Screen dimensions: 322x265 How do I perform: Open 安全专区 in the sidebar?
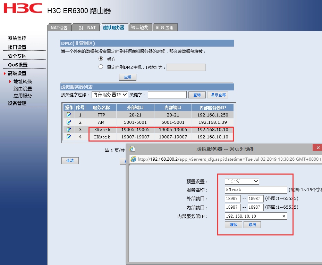click(x=17, y=56)
